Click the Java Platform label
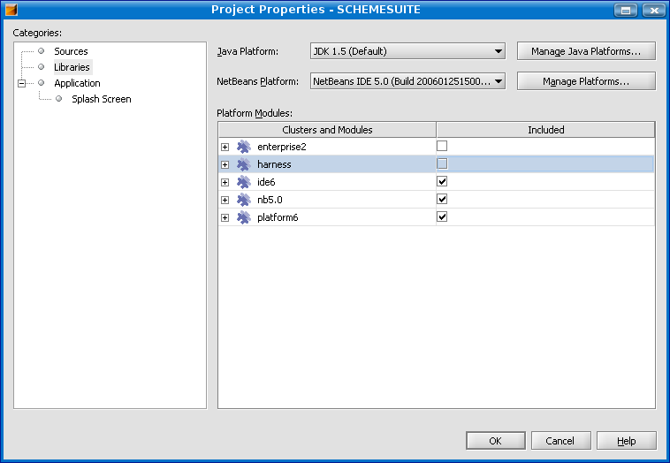This screenshot has height=463, width=670. click(x=247, y=51)
